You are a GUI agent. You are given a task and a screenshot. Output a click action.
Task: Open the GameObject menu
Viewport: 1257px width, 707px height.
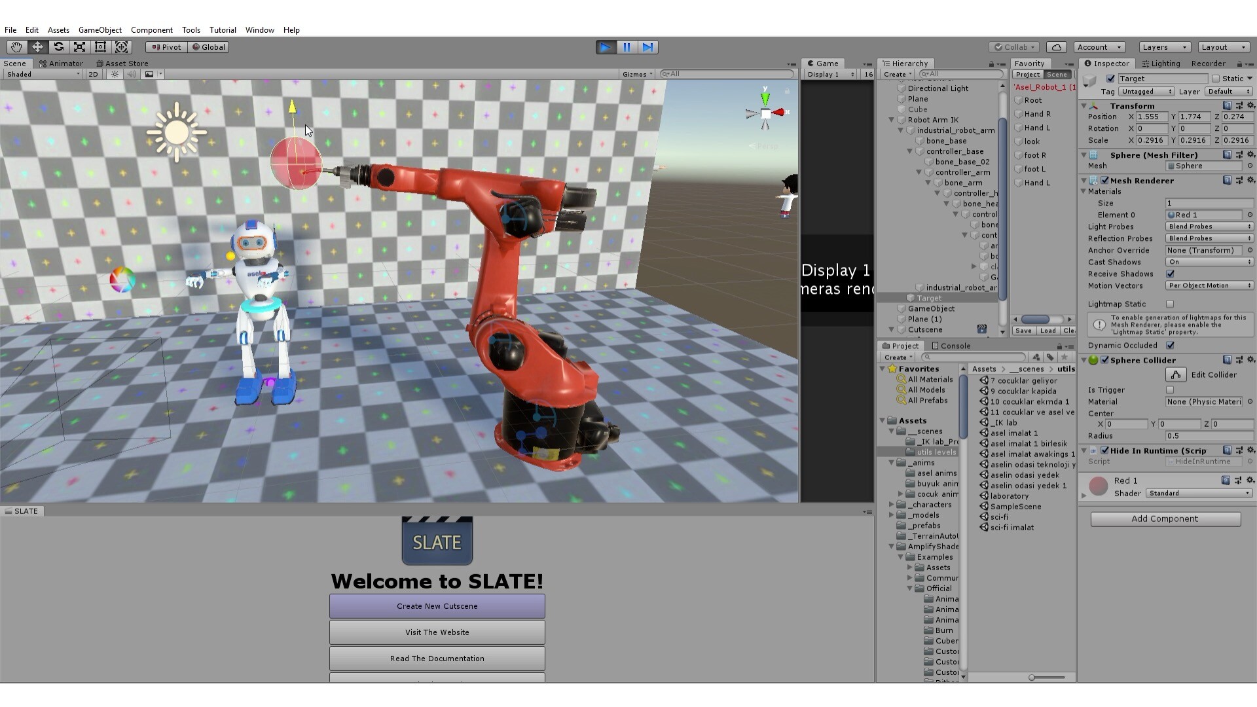(x=100, y=30)
